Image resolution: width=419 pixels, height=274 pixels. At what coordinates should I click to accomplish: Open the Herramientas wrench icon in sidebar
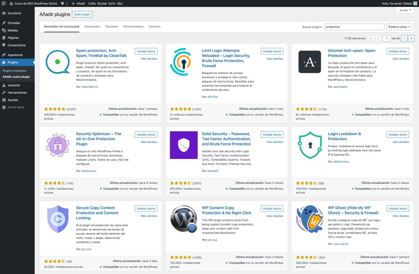[4, 93]
